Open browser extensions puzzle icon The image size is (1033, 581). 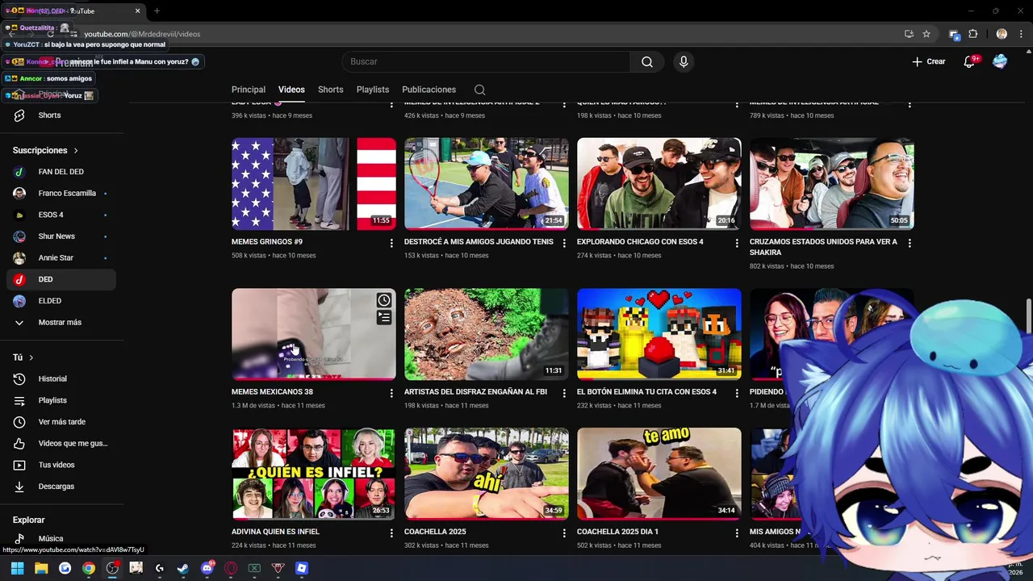972,34
